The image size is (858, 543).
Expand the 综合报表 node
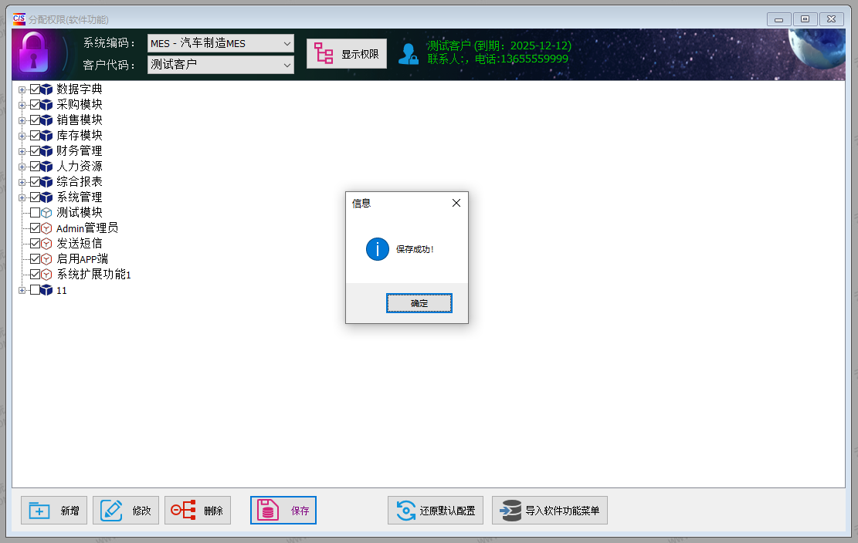tap(22, 182)
